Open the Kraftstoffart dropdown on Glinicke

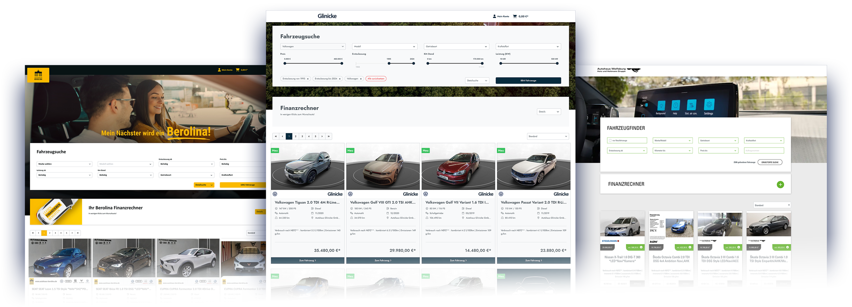pos(528,47)
